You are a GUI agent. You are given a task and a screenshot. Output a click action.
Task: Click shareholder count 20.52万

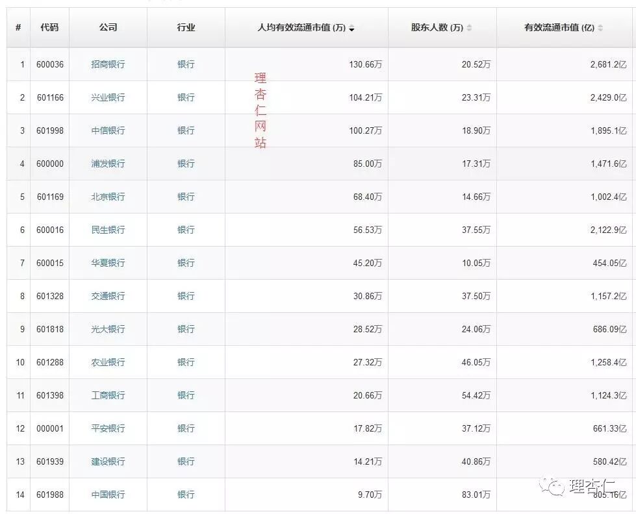point(476,64)
